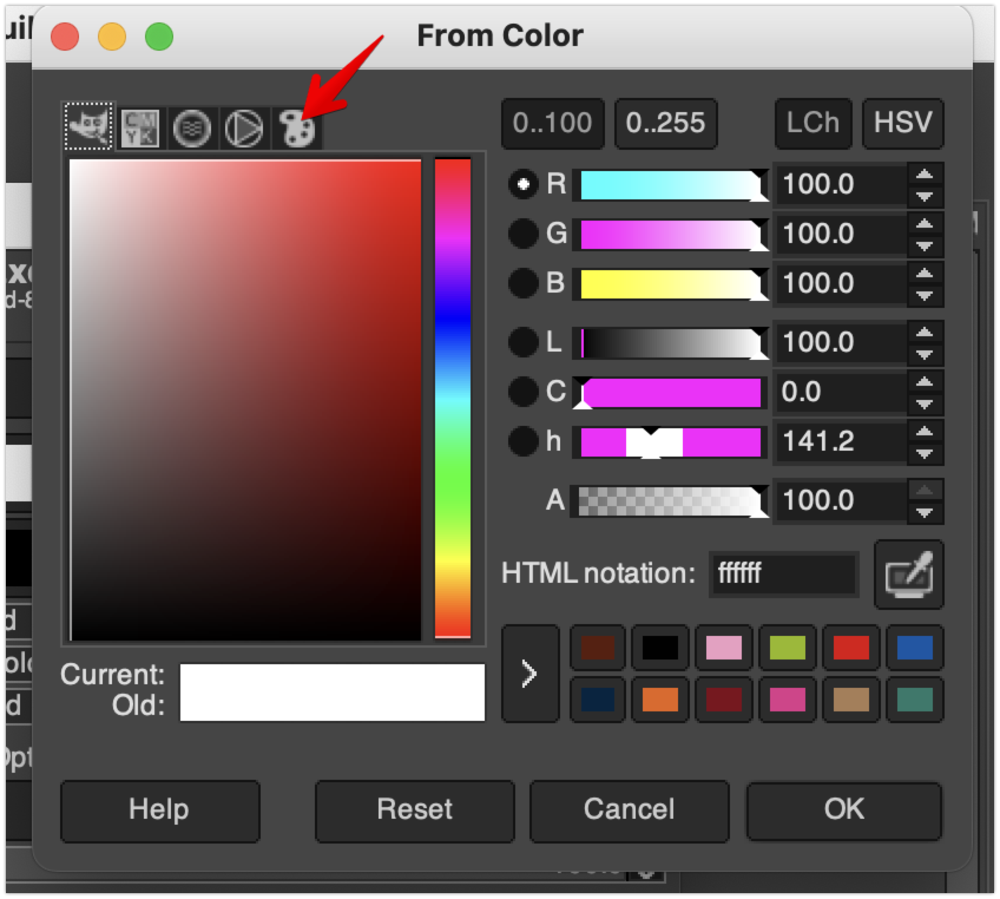Viewport: 1000px width, 899px height.
Task: Switch to the CMYK color selector tab
Action: pos(140,127)
